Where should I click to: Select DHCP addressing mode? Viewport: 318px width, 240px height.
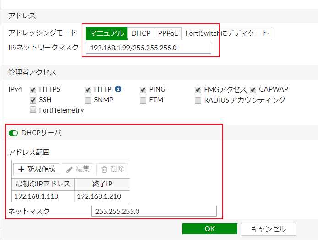point(141,33)
